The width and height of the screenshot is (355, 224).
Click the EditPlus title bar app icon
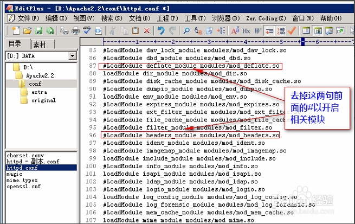(10, 8)
